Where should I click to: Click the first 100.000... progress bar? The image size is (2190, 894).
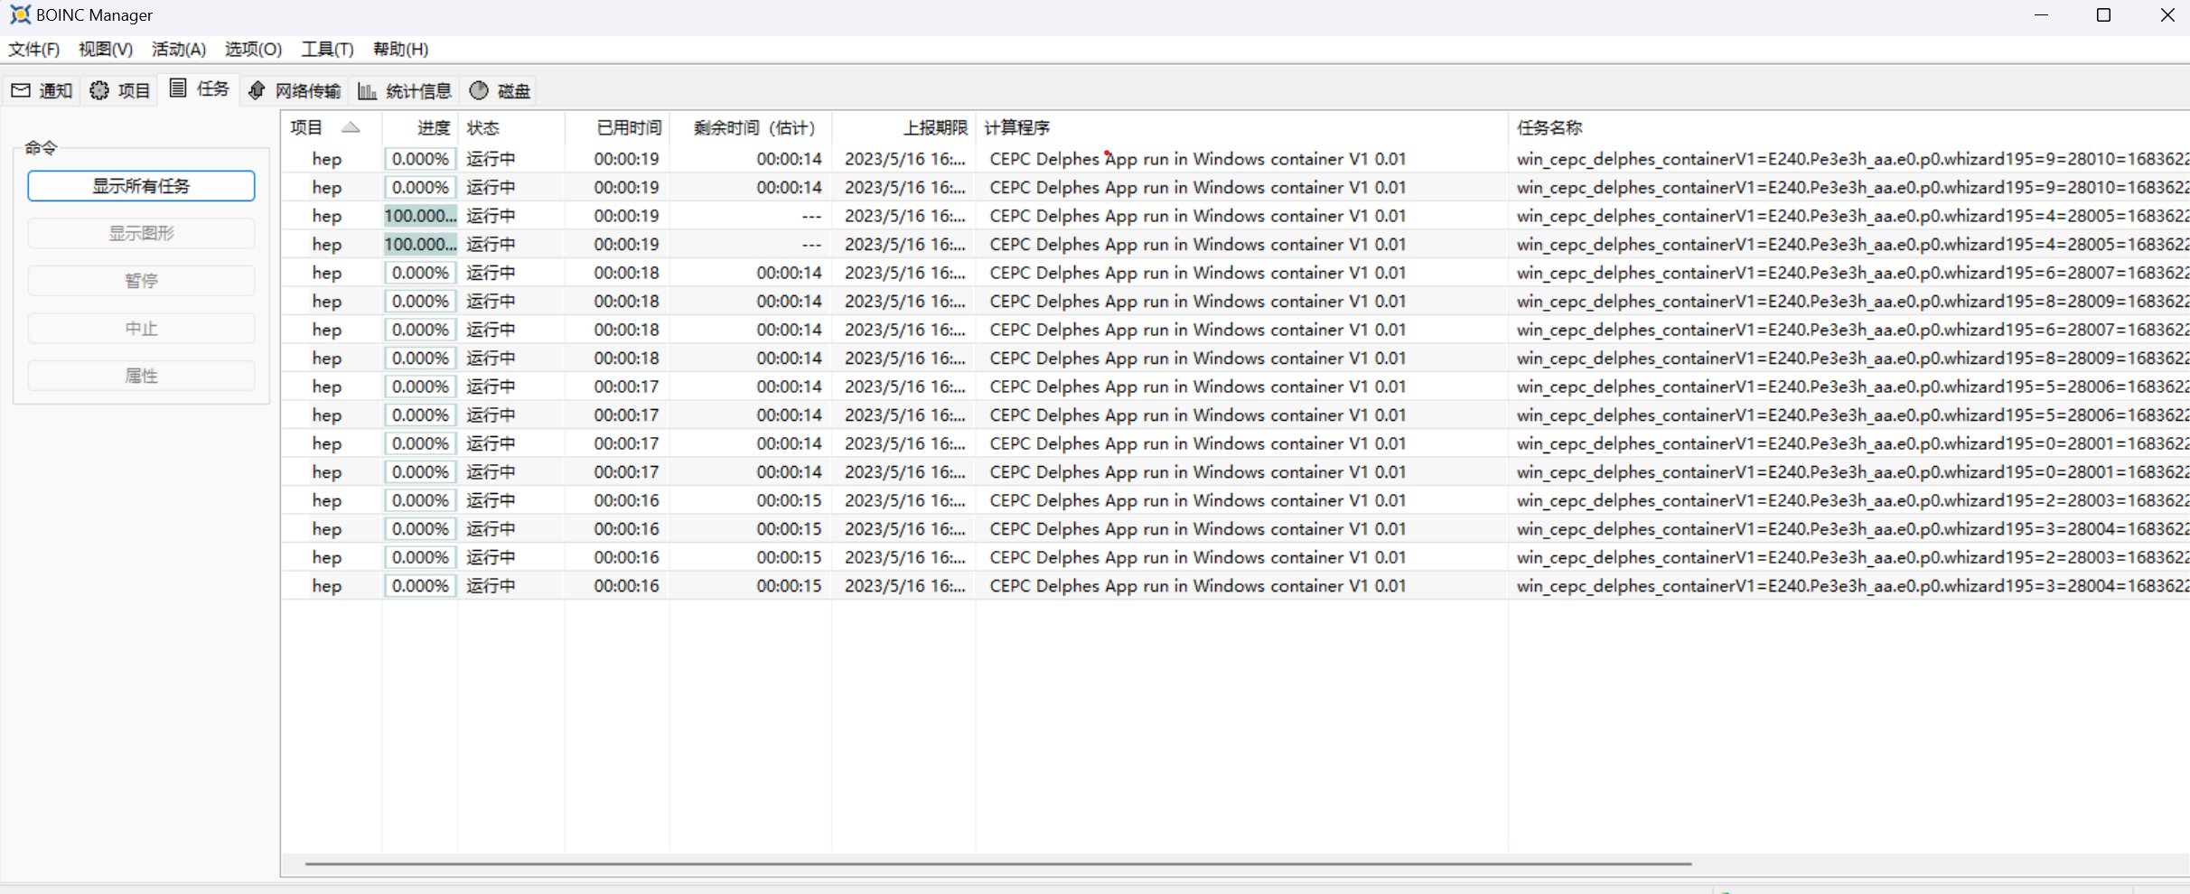420,216
